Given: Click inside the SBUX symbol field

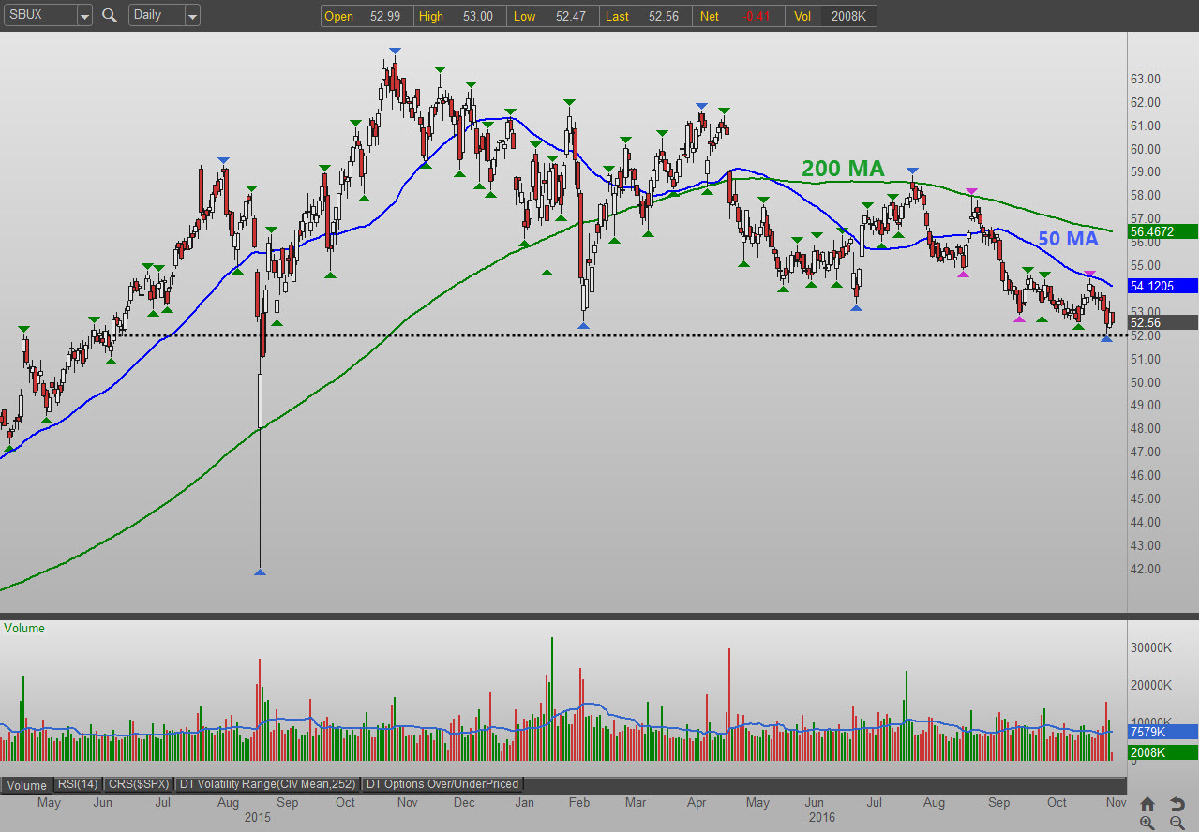Looking at the screenshot, I should coord(37,15).
